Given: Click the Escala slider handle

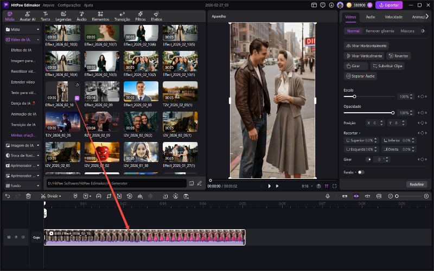Looking at the screenshot, I should pos(354,96).
